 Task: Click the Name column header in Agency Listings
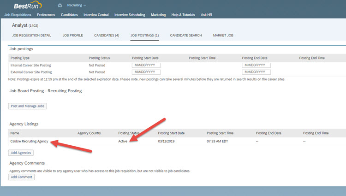click(15, 133)
